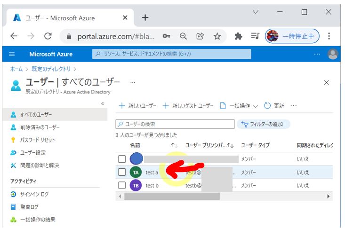The width and height of the screenshot is (345, 228).
Task: Open 監査ログ in the sidebar
Action: [x=29, y=207]
